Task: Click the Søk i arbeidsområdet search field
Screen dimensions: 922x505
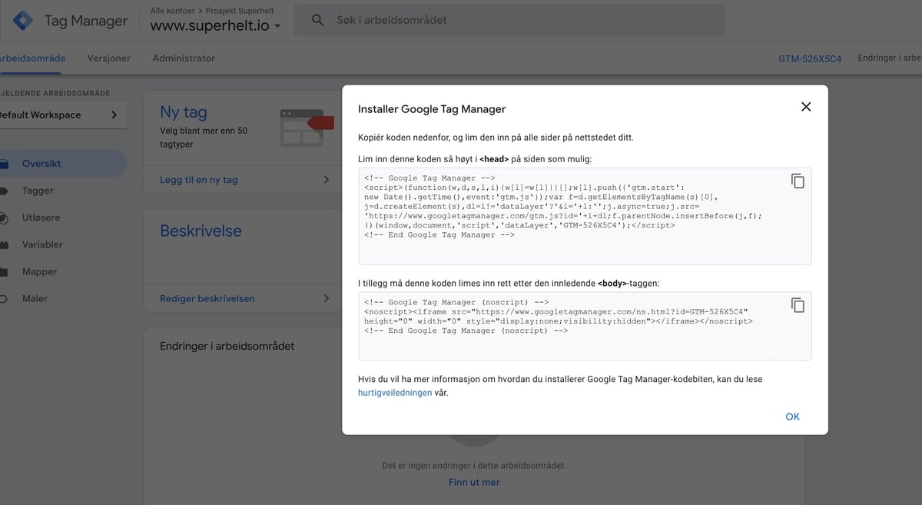Action: [x=509, y=20]
